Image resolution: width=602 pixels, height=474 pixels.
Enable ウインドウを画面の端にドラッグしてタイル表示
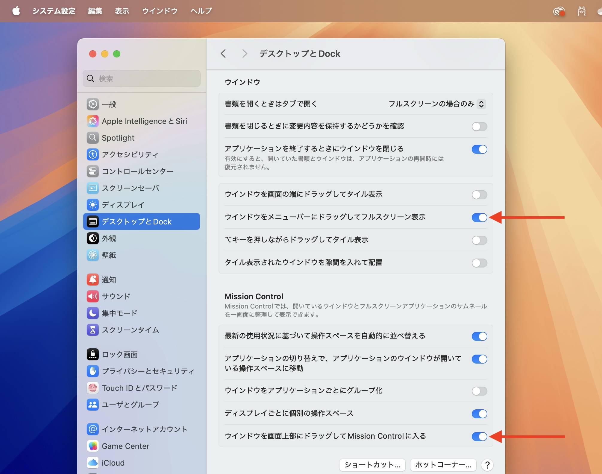coord(479,195)
